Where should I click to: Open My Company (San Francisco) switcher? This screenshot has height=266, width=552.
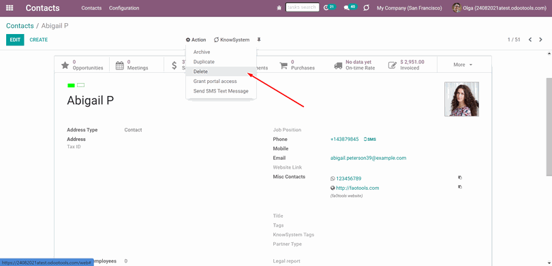(x=410, y=7)
